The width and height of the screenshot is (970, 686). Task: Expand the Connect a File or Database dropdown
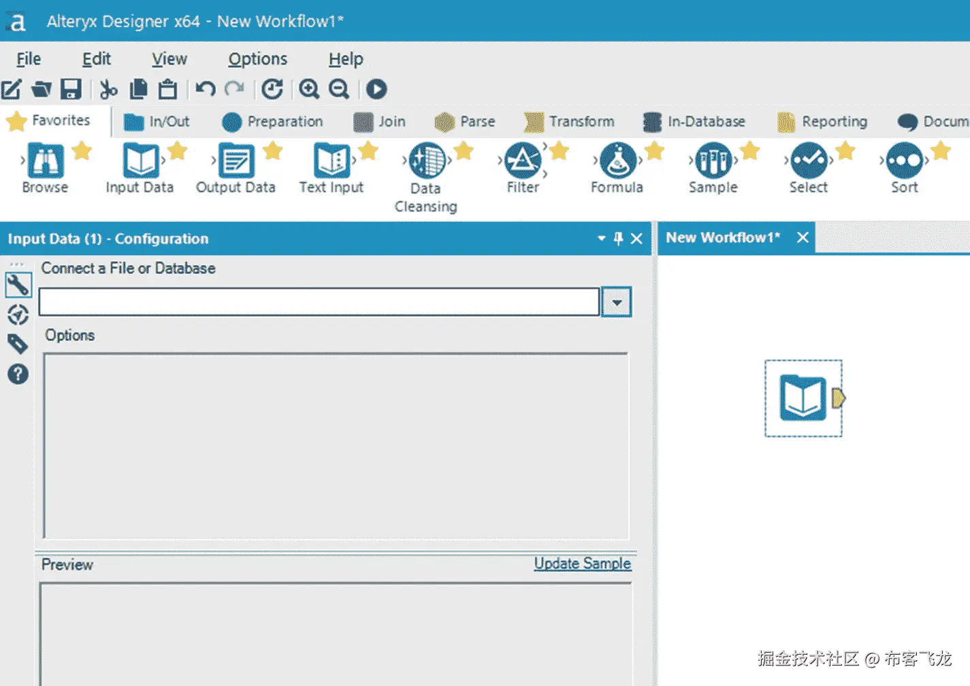(617, 302)
